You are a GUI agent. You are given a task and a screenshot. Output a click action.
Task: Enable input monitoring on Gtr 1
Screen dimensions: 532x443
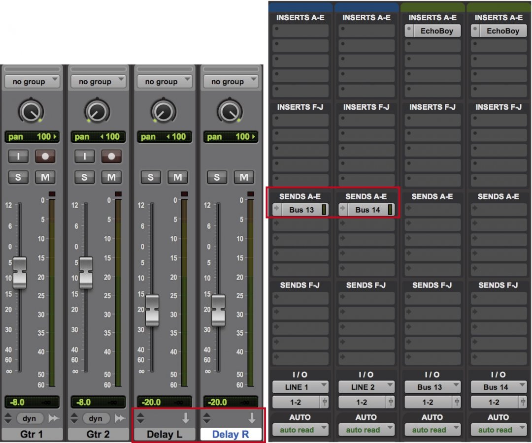pos(18,157)
